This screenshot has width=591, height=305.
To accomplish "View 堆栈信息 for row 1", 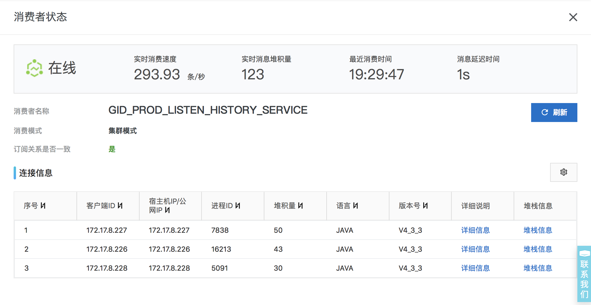I will pyautogui.click(x=538, y=230).
